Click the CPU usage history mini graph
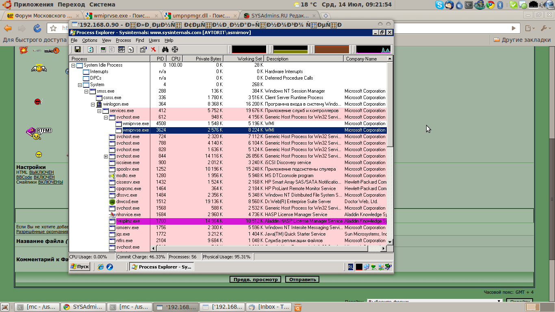The width and height of the screenshot is (555, 312). 249,50
